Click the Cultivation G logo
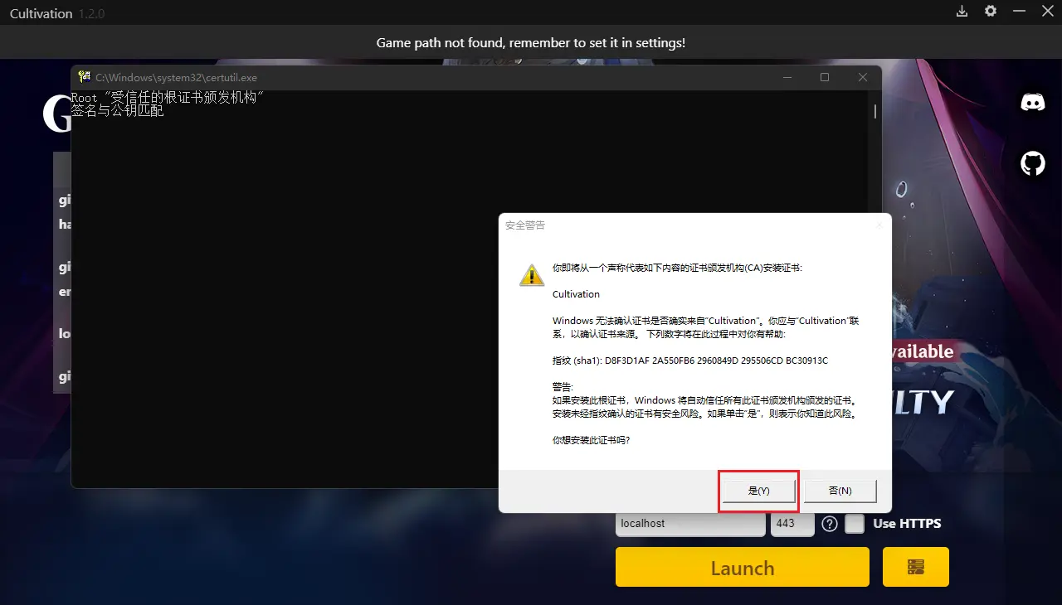The width and height of the screenshot is (1062, 605). tap(56, 112)
